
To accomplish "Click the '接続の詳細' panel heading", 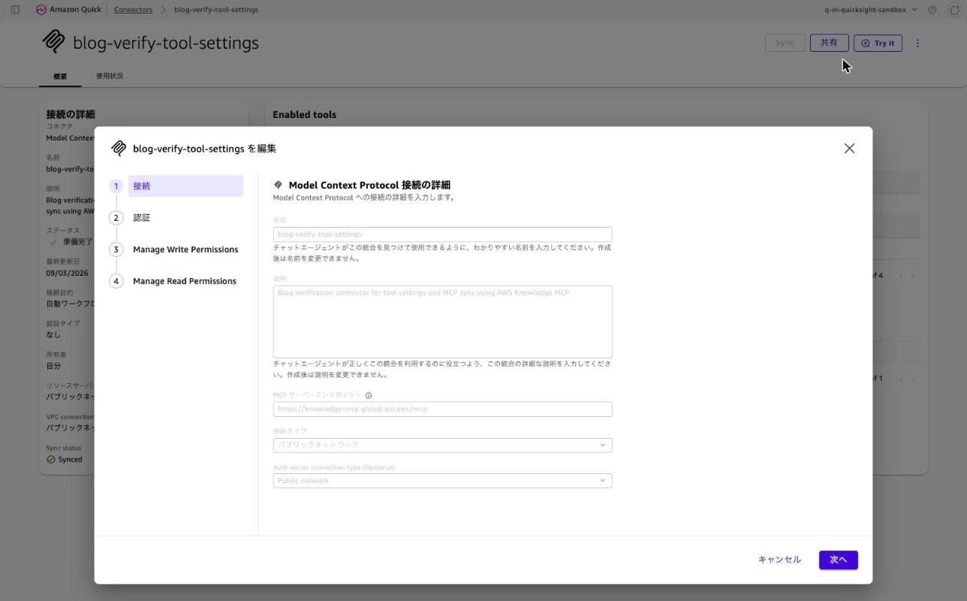I will pos(71,114).
